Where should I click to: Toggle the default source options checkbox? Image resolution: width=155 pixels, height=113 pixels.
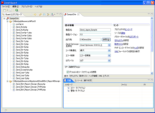[x=68, y=72]
